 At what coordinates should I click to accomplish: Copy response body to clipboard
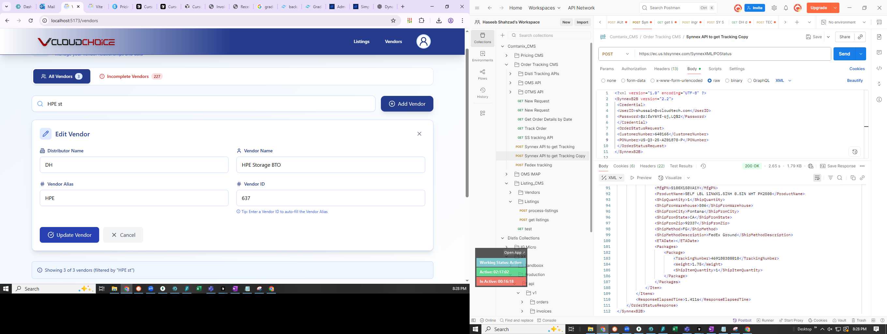(x=853, y=178)
